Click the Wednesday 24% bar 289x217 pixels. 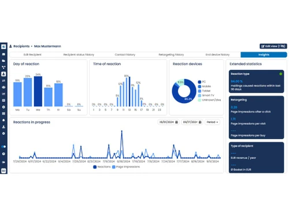click(38, 91)
